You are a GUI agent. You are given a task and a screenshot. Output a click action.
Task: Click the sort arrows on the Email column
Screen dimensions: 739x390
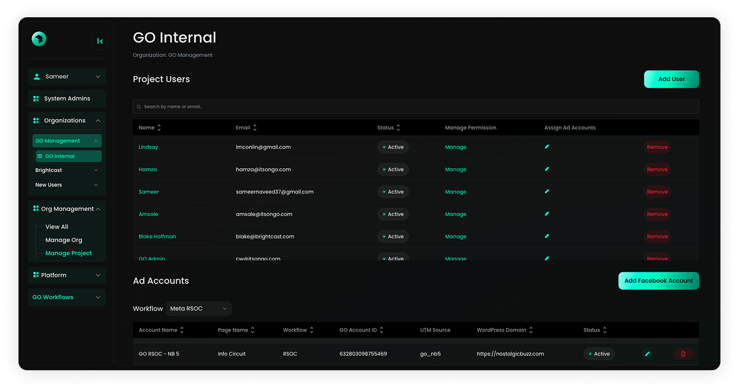[x=256, y=127]
